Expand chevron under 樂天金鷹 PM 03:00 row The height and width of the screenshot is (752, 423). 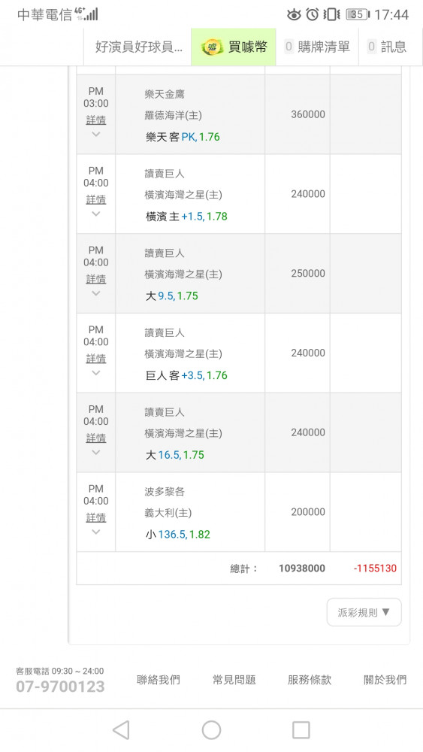(x=96, y=135)
